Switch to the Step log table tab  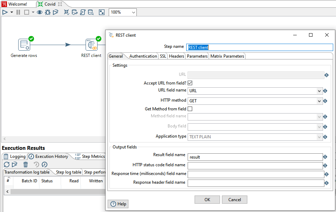(68, 172)
